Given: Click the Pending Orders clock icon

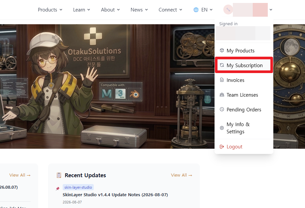Looking at the screenshot, I should [x=222, y=109].
